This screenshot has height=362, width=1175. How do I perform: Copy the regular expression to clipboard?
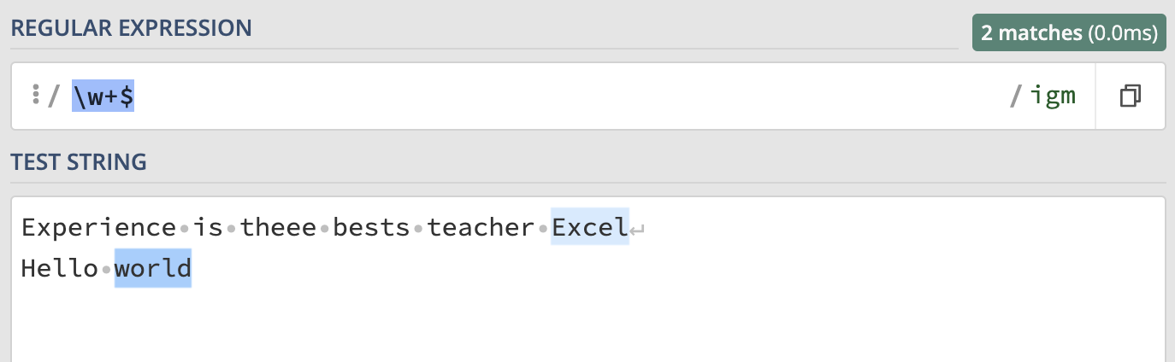click(1130, 96)
